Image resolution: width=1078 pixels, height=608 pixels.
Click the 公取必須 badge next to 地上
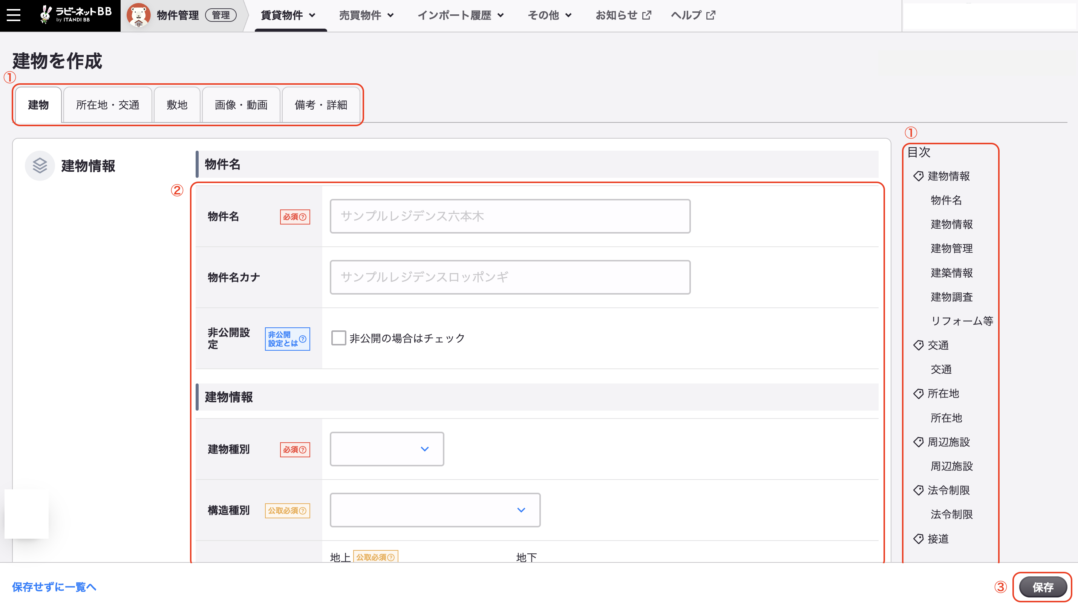coord(375,557)
